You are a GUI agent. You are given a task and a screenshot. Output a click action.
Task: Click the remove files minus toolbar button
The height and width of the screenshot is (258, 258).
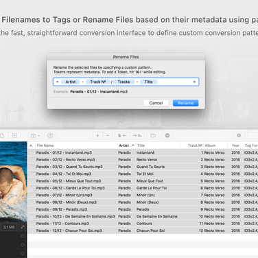[108, 135]
